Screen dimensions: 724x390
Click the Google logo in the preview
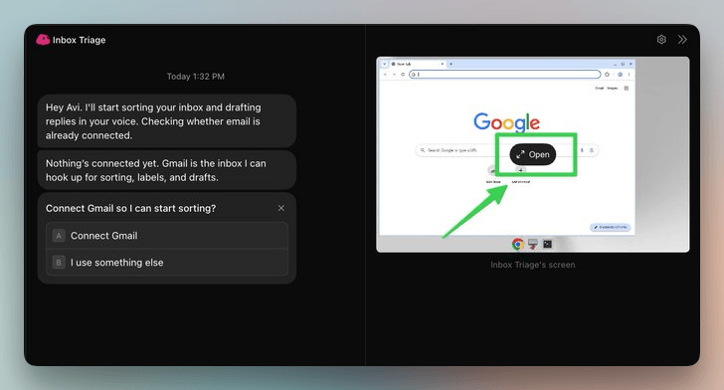(506, 122)
